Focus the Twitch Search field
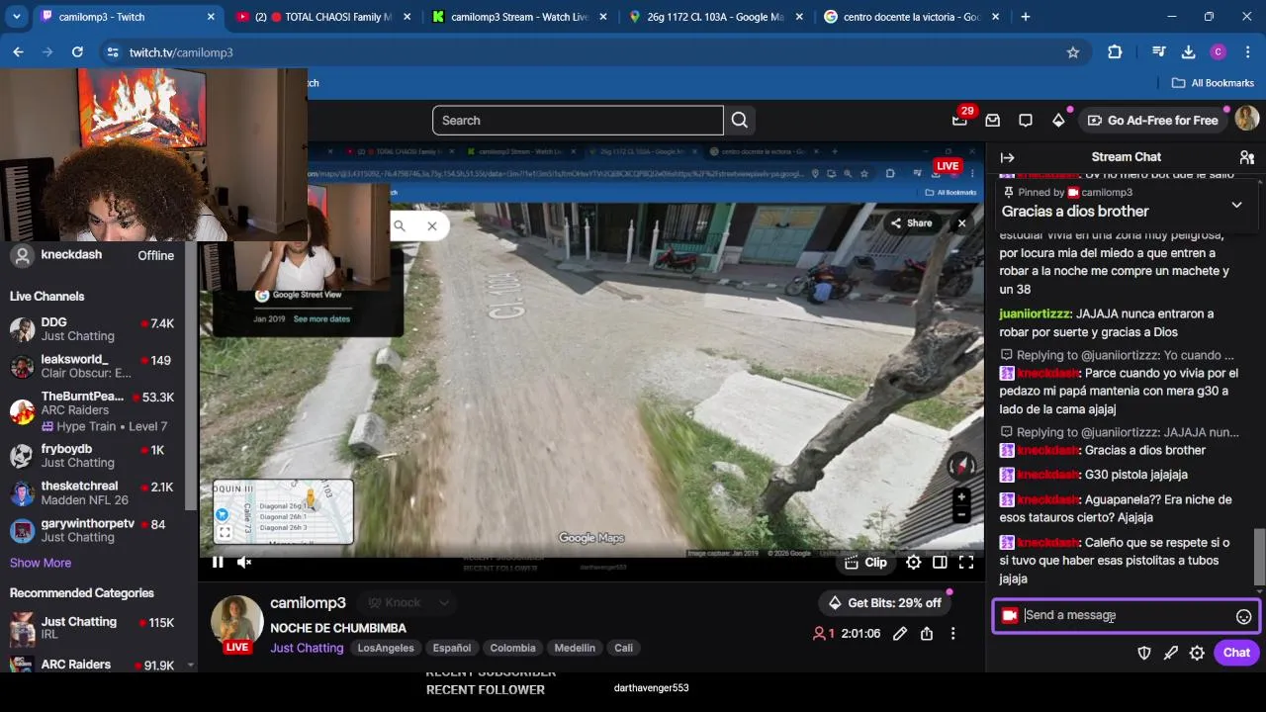1266x712 pixels. coord(578,120)
